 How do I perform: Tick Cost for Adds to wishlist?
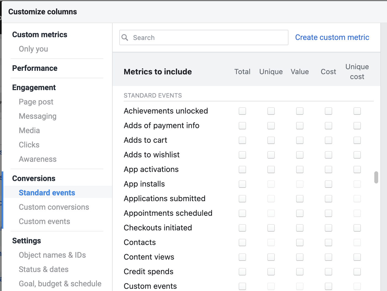point(328,155)
